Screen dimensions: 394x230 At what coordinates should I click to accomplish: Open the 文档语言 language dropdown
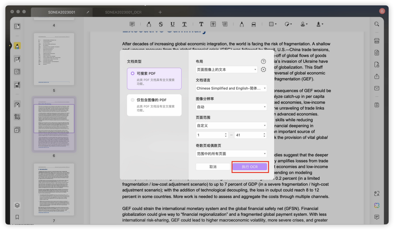tap(231, 88)
